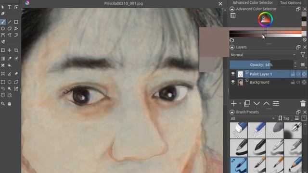
Task: Select the Bezier Curve Selection tool
Action: pyautogui.click(x=3, y=95)
